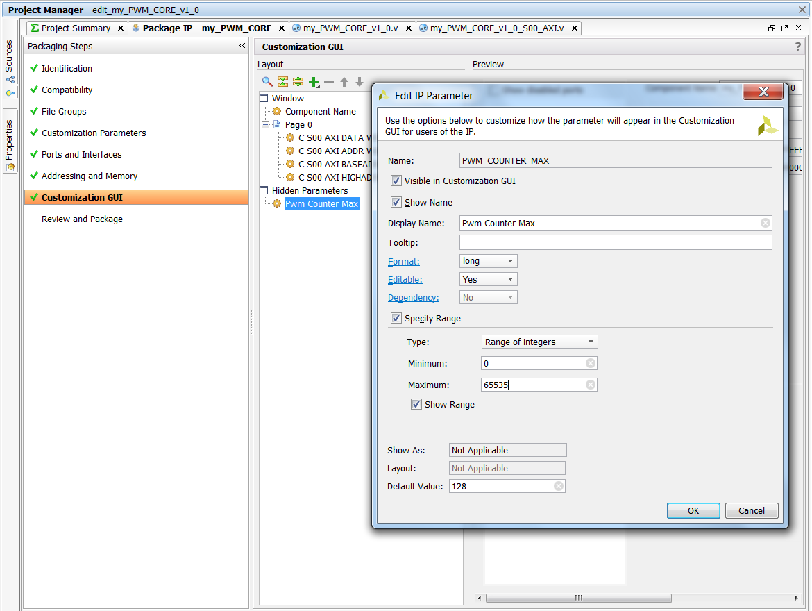Click the move down arrow in Layout toolbar
Viewport: 812px width, 611px height.
pos(360,82)
